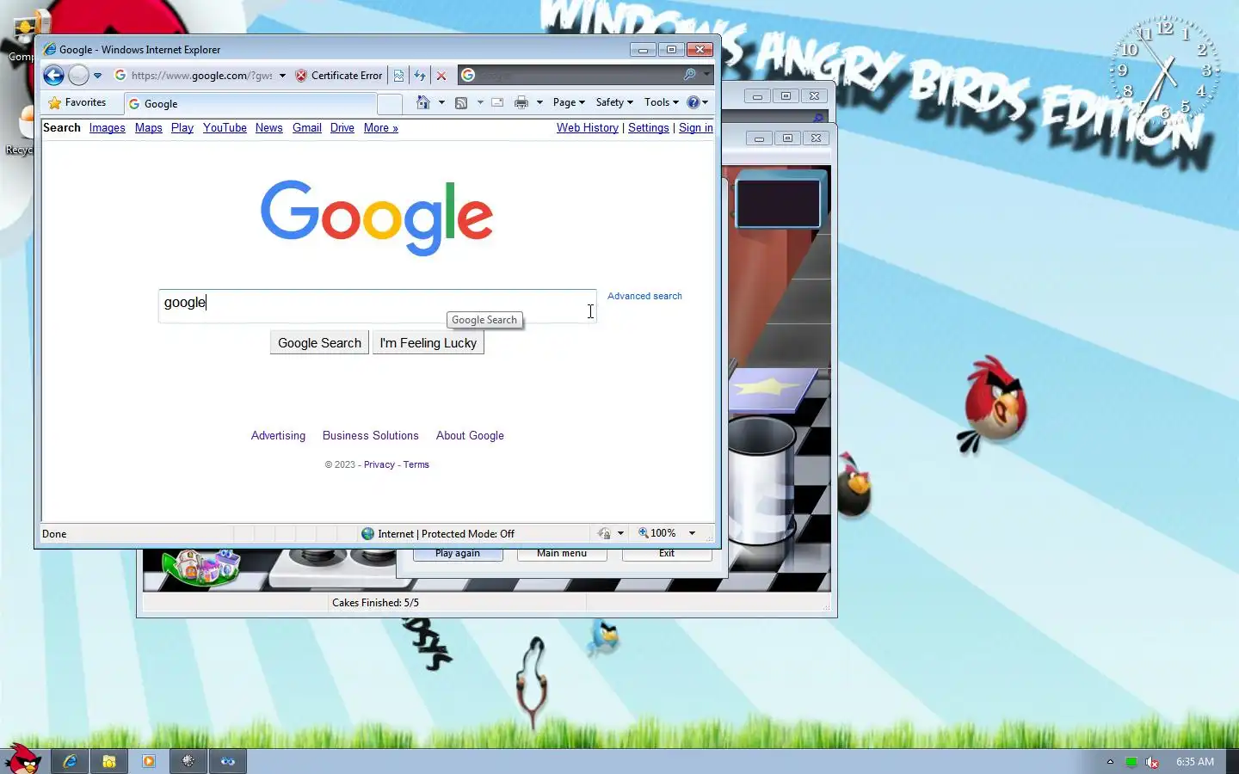1239x774 pixels.
Task: Open the Drive link
Action: [x=342, y=128]
